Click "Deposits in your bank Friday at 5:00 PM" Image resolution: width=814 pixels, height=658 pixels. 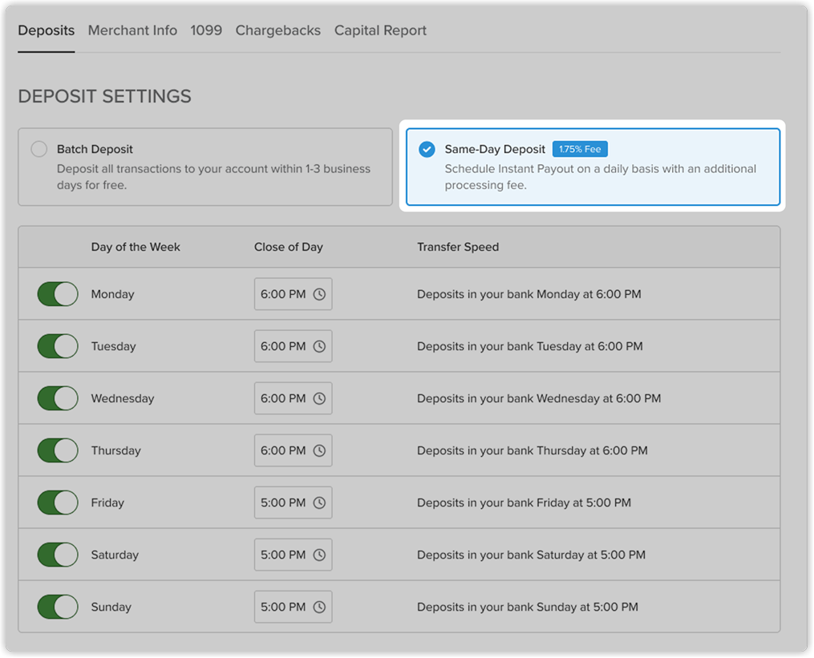point(524,503)
